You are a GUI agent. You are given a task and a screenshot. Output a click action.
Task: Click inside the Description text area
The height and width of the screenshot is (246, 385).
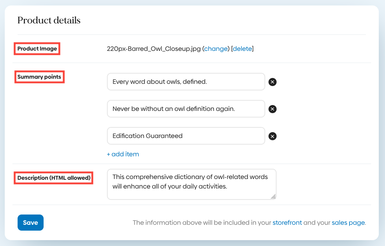[192, 184]
